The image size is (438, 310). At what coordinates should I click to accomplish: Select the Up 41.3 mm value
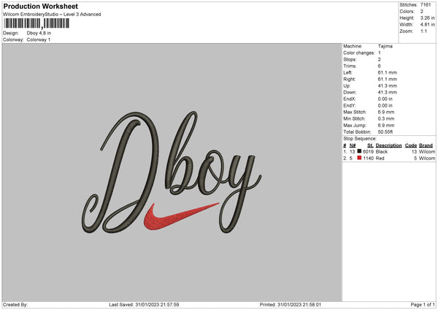click(x=387, y=86)
